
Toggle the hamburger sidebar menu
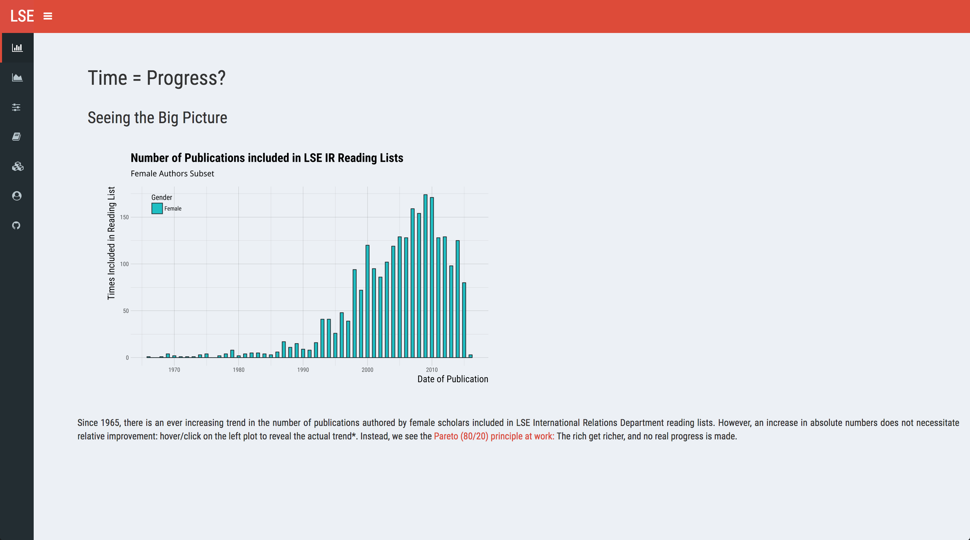click(48, 16)
